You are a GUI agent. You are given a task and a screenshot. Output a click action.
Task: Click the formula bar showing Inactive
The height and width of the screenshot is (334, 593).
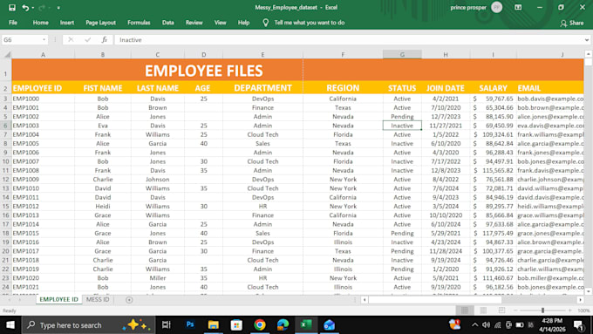pyautogui.click(x=348, y=40)
